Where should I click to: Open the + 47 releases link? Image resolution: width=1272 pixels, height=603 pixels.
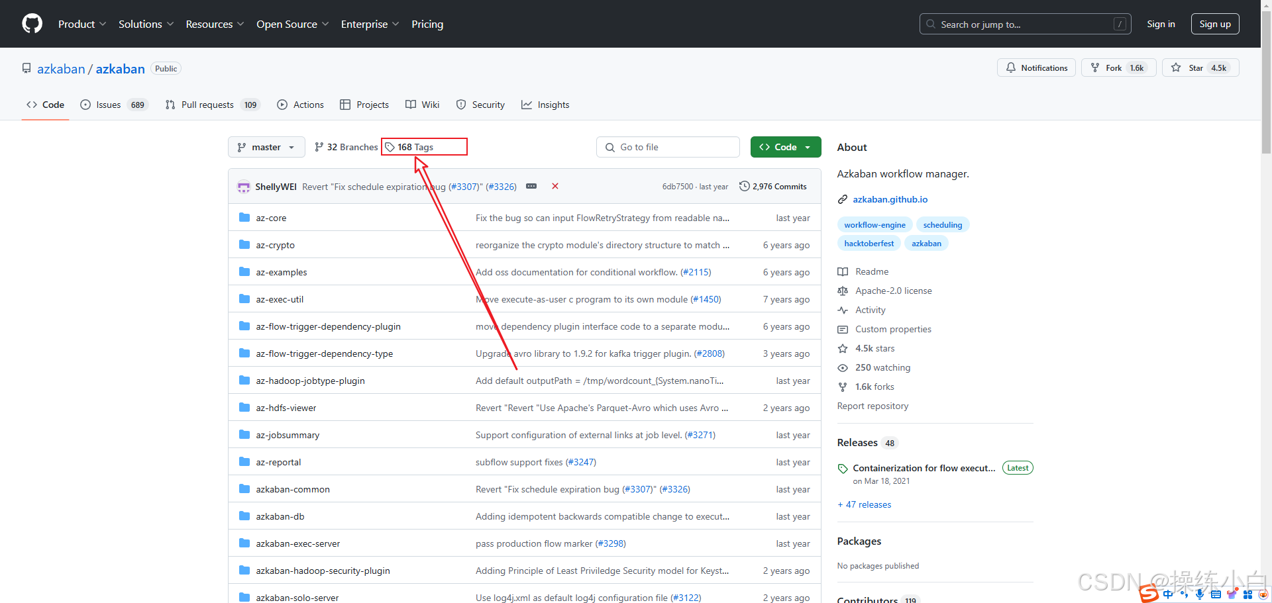click(865, 504)
